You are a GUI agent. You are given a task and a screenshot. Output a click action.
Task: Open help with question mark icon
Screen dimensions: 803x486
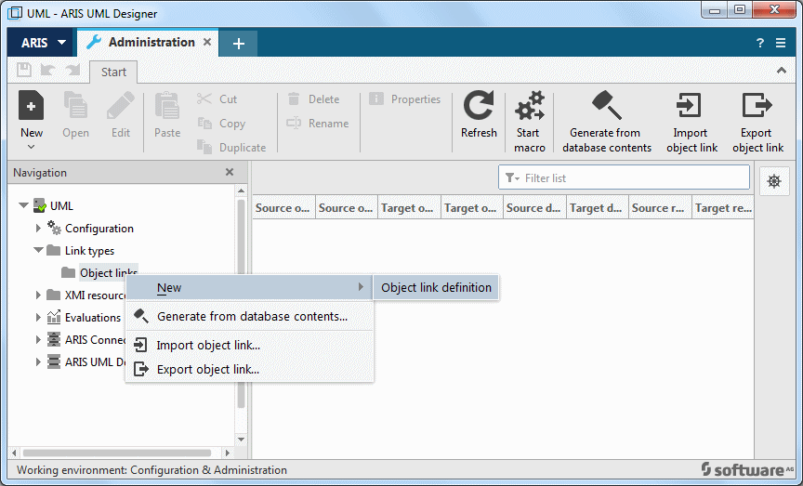coord(760,43)
